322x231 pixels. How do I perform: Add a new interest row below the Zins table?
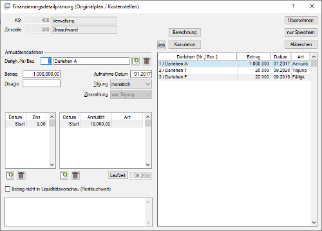coord(10,175)
